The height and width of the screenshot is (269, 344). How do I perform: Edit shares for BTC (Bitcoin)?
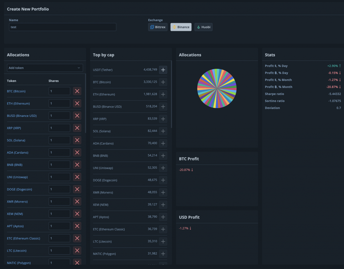59,91
